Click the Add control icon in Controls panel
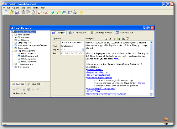Viewport: 177px width, 129px height. coord(14,89)
